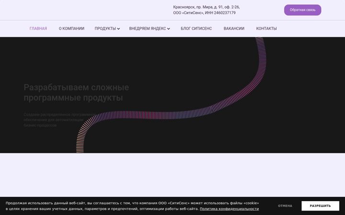345x215 pixels.
Task: Go to КОНТАКТЫ page
Action: click(x=266, y=29)
